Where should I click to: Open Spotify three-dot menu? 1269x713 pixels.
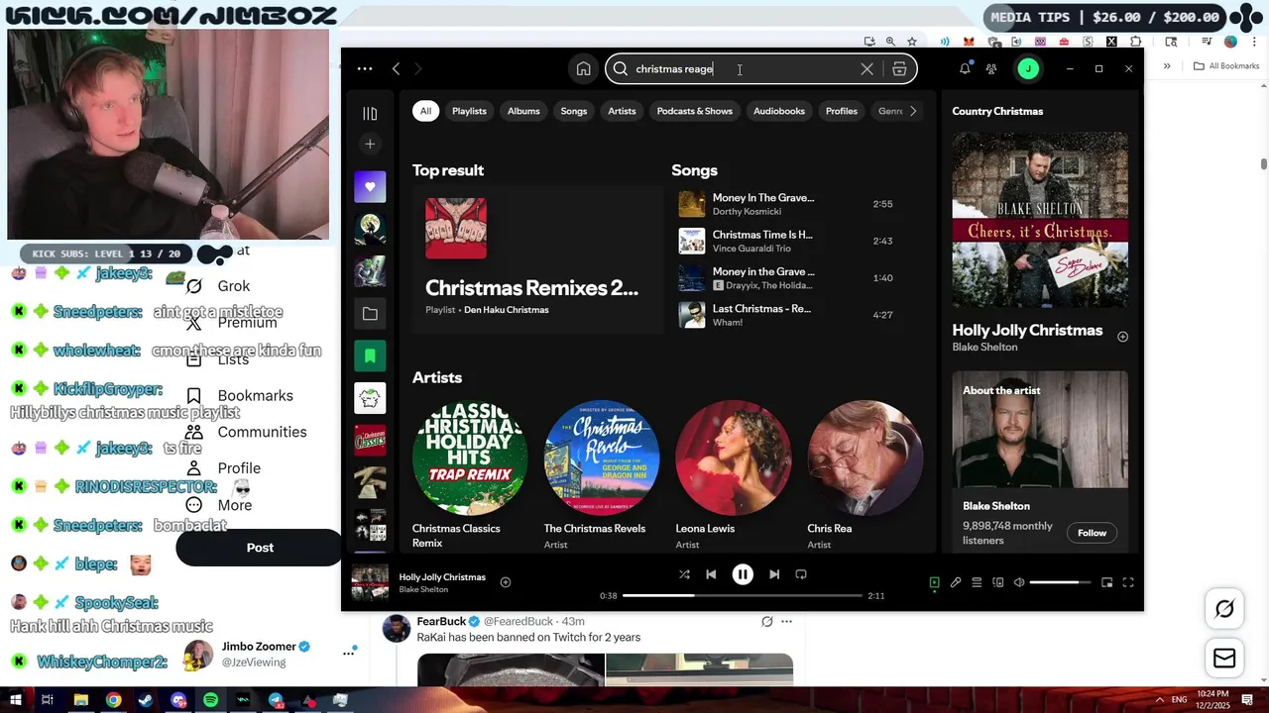tap(365, 68)
